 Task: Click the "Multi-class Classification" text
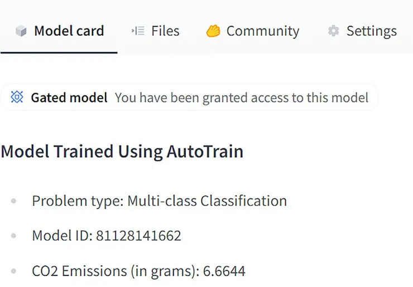207,201
